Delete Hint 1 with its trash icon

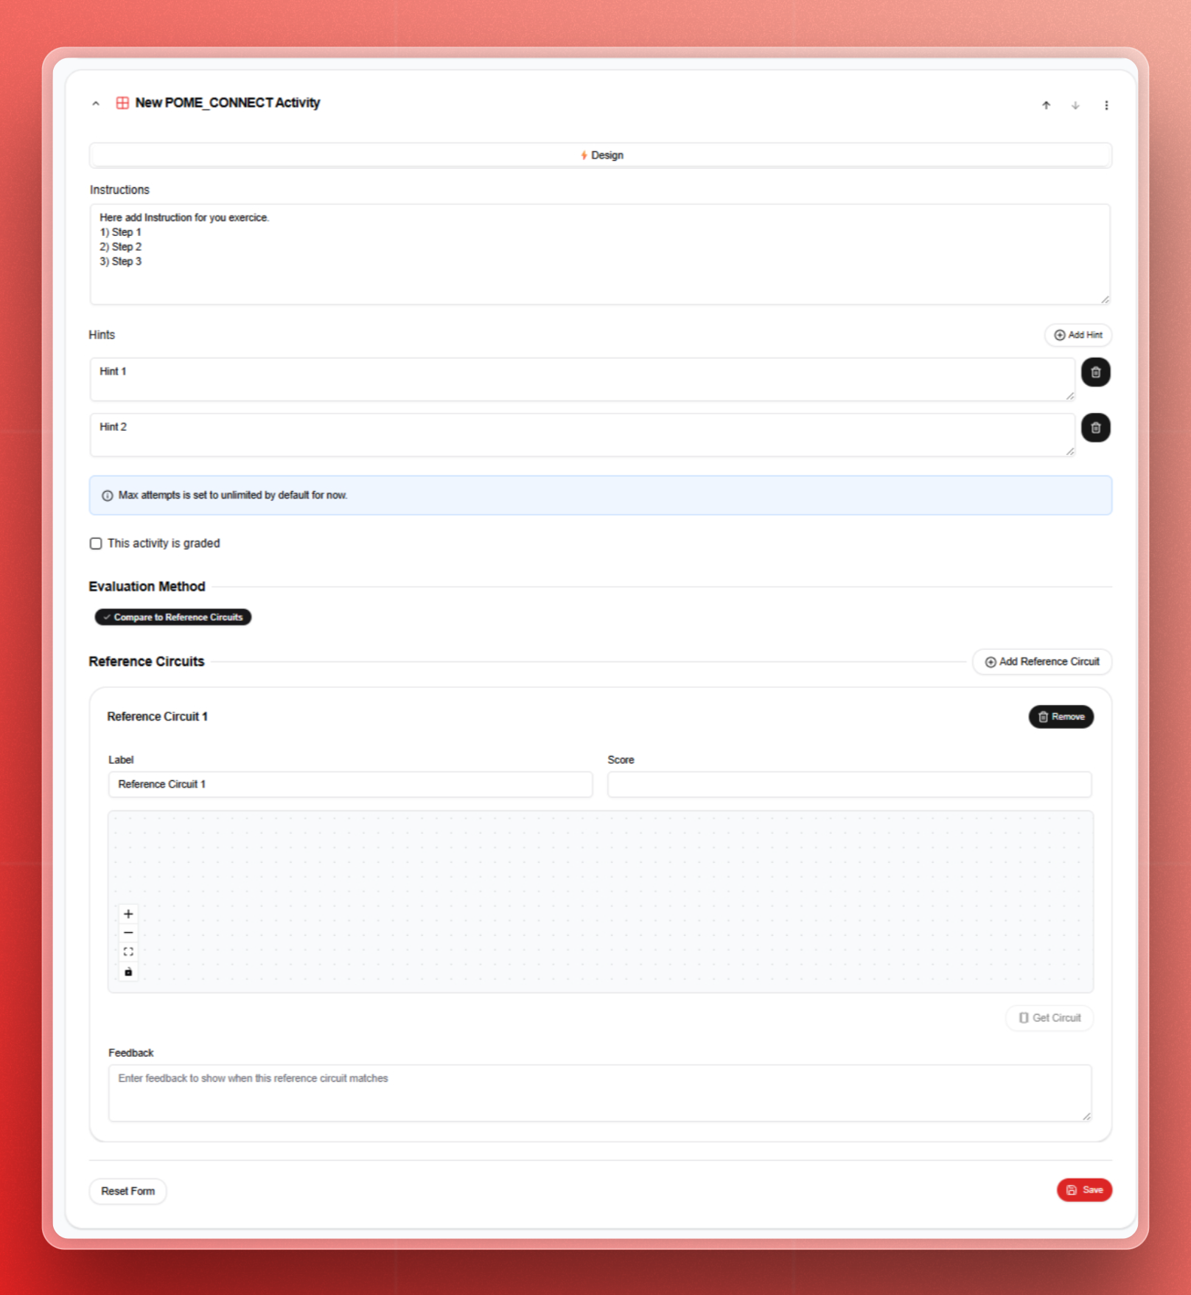coord(1095,372)
